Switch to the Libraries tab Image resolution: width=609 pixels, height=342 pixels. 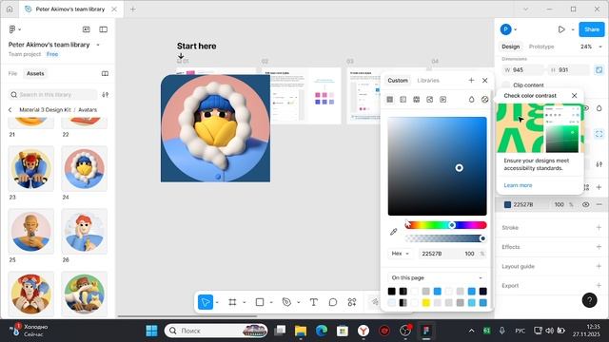pyautogui.click(x=428, y=80)
